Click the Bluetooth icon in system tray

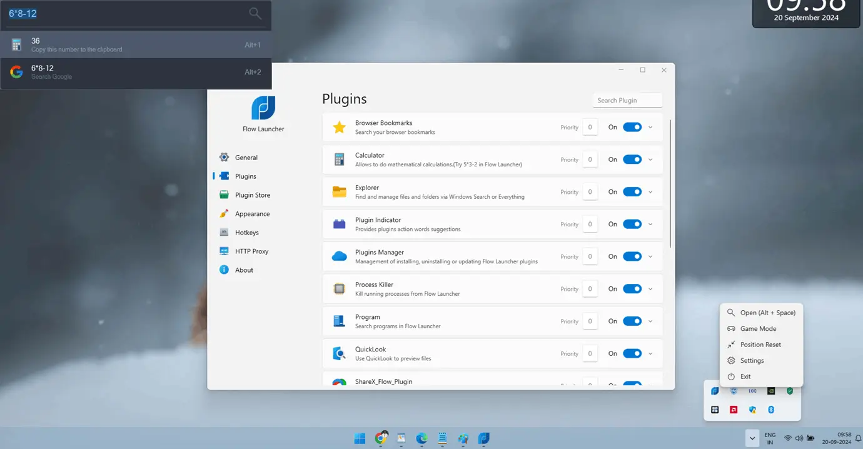[x=771, y=410]
